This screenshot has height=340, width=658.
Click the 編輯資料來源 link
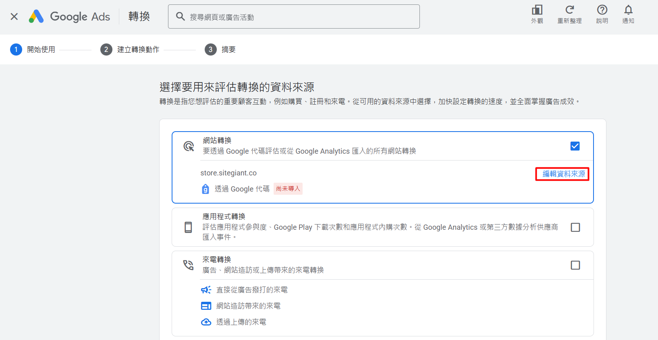[x=563, y=174]
